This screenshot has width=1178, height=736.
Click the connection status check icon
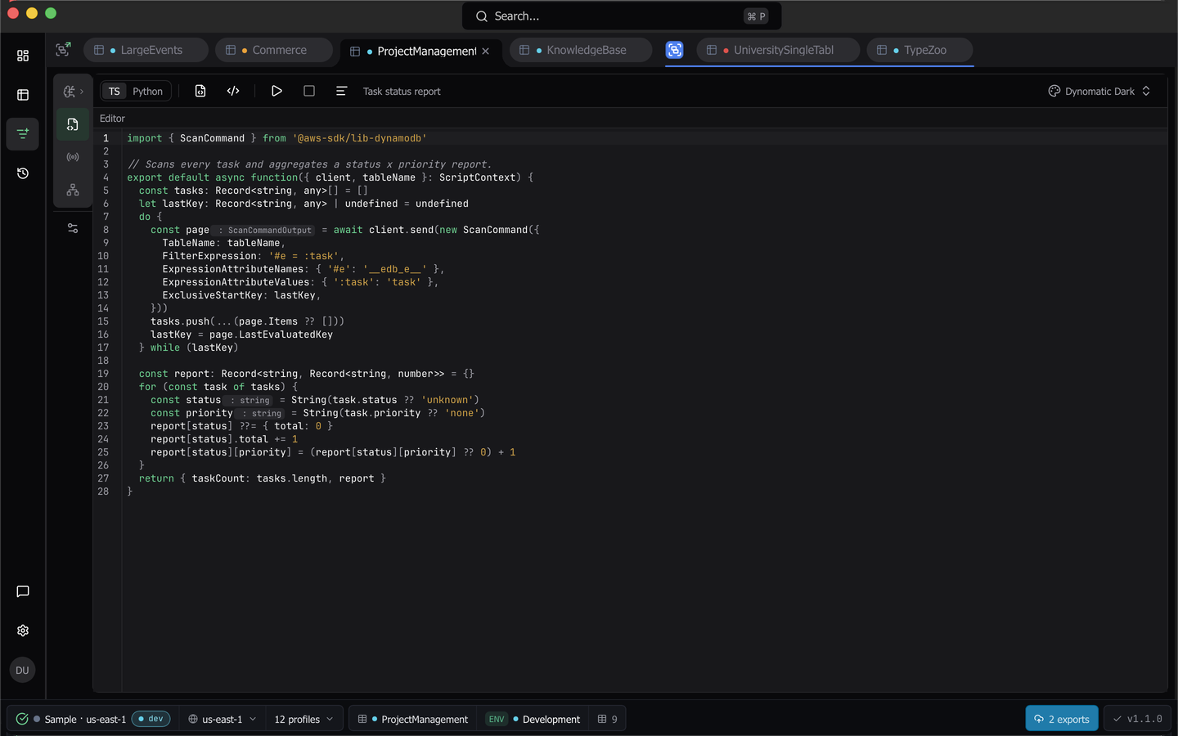tap(22, 719)
